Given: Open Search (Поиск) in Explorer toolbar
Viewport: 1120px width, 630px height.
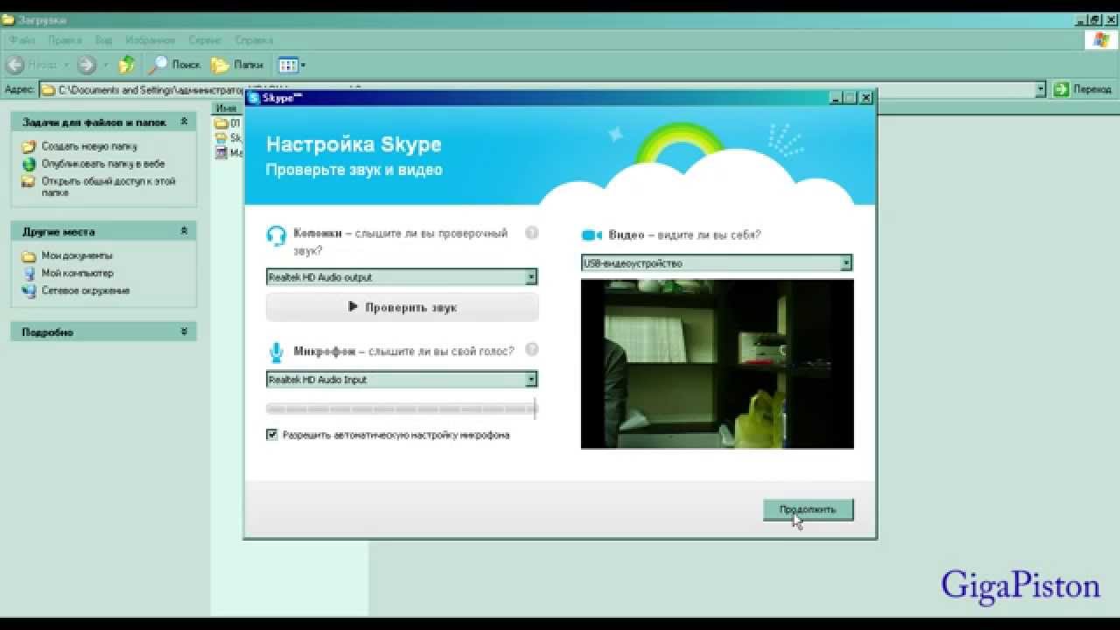Looking at the screenshot, I should click(x=174, y=65).
